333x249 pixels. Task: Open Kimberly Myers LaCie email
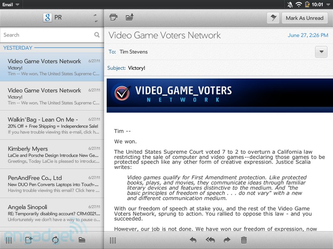point(52,154)
